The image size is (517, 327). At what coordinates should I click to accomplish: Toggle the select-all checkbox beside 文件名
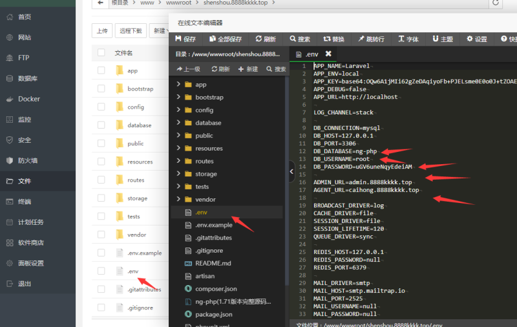pos(101,52)
